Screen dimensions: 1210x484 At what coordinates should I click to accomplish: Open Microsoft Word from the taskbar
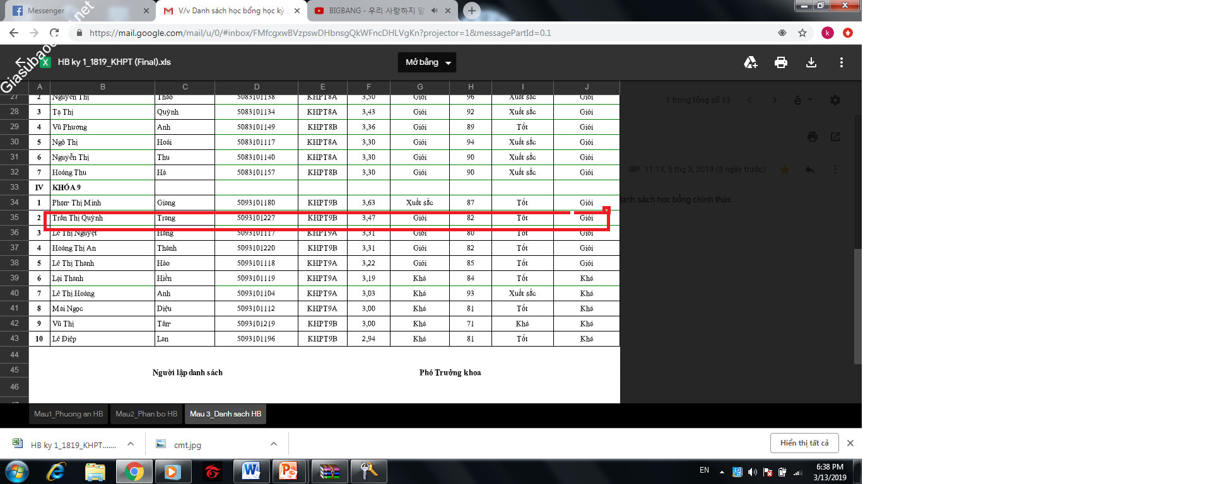click(250, 471)
